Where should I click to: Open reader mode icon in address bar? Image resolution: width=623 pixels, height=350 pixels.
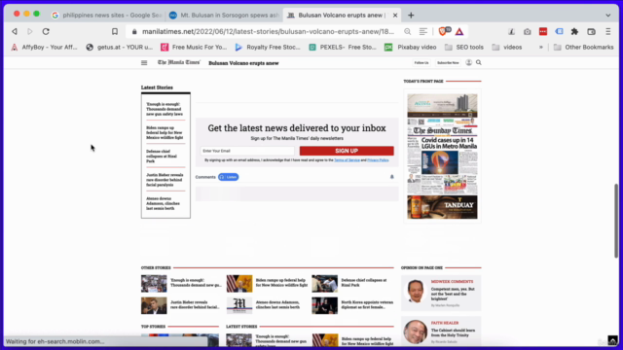point(423,31)
